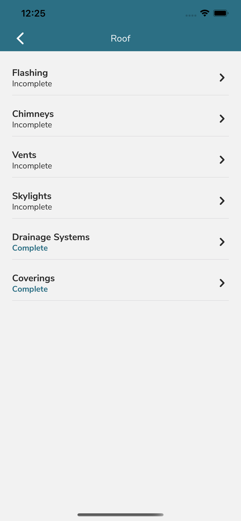
Task: Tap the Incomplete status under Flashing
Action: pyautogui.click(x=32, y=83)
